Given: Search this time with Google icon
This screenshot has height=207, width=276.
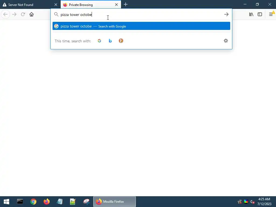Looking at the screenshot, I should pos(99,41).
